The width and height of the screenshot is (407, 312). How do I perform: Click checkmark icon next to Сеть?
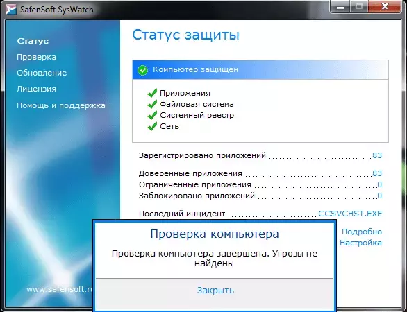pyautogui.click(x=152, y=126)
